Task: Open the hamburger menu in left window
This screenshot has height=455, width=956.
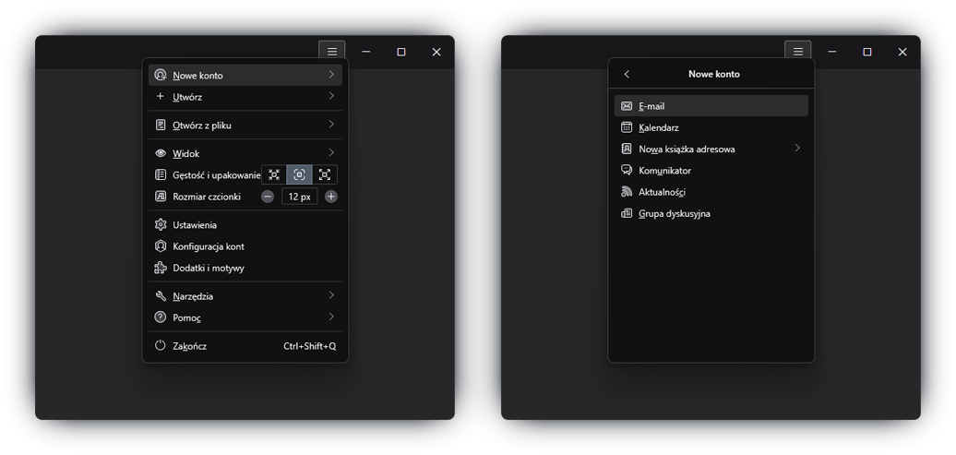Action: [x=332, y=52]
